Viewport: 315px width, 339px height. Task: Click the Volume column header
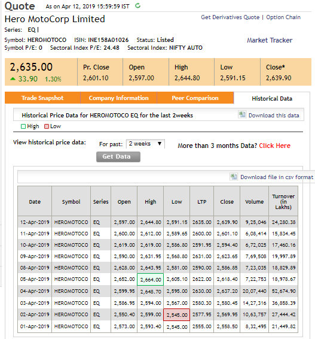point(255,202)
